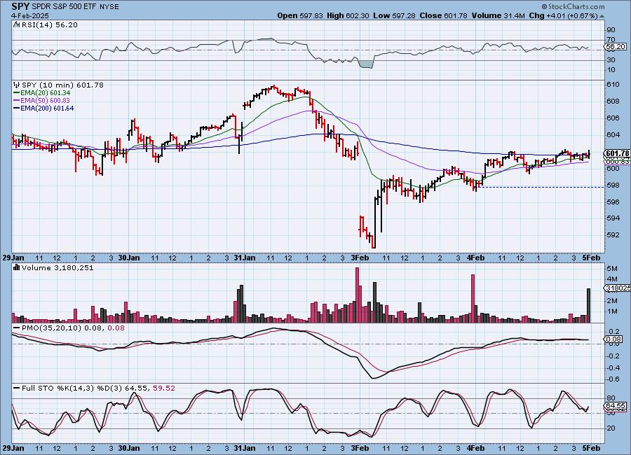Click the 80 level on stochastic axis
The width and height of the screenshot is (631, 455).
coord(611,398)
